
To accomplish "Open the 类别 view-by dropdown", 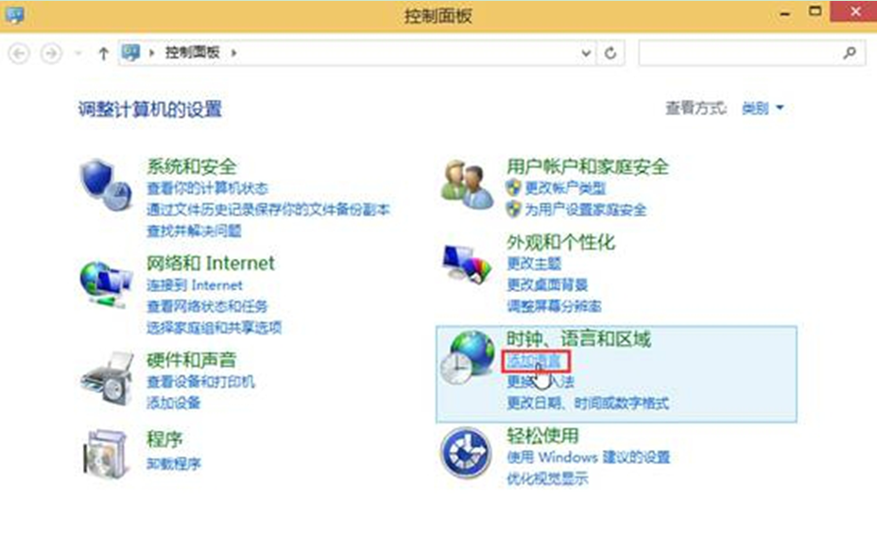I will (763, 108).
